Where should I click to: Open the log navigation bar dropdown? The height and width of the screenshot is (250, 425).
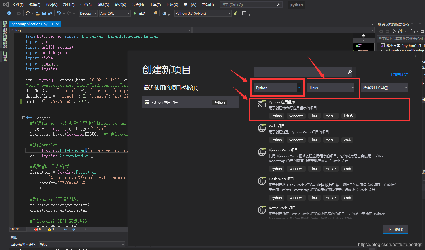point(101,30)
